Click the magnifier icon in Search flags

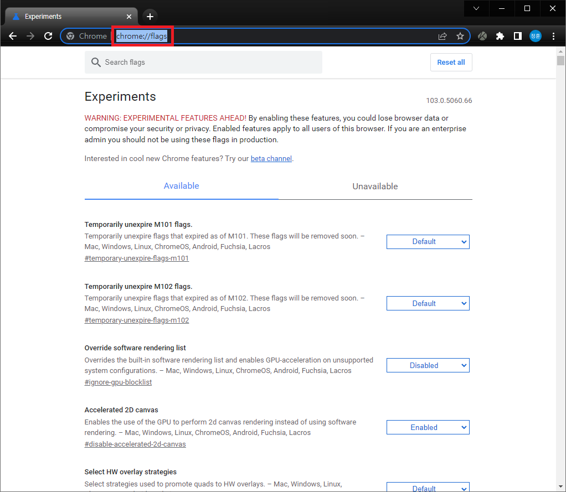click(96, 62)
